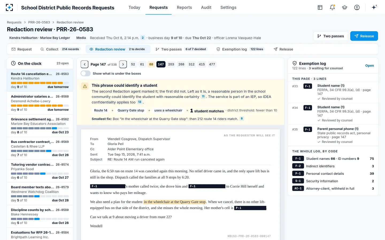The height and width of the screenshot is (240, 385).
Task: Select the AC-1 Attorney-client row
Action: 333,189
